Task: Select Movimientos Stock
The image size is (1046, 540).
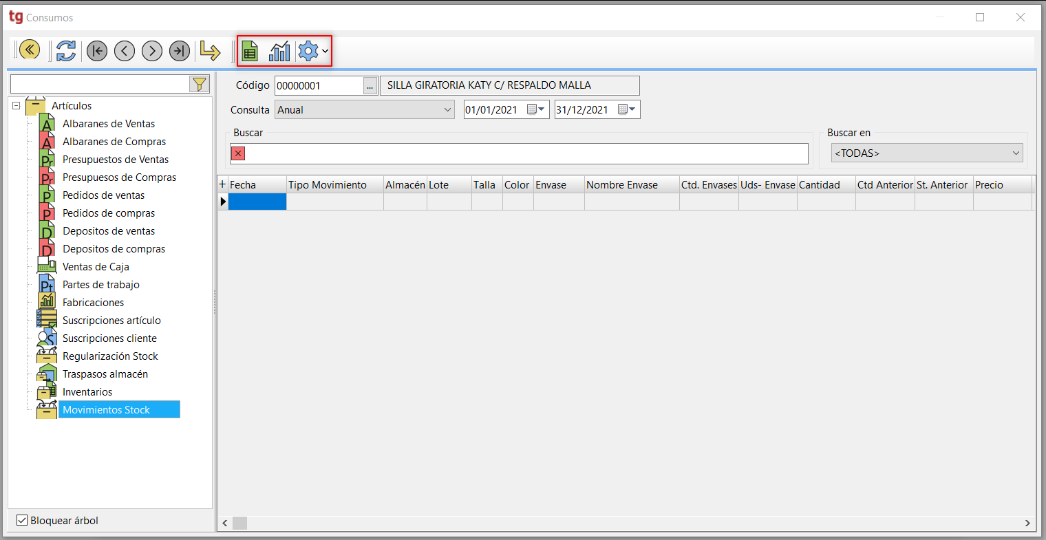Action: click(x=119, y=410)
